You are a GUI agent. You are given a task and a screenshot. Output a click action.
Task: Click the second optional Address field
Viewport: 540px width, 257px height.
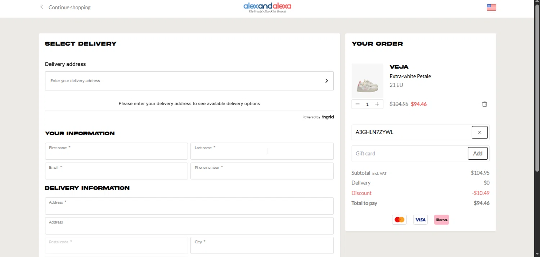point(189,226)
